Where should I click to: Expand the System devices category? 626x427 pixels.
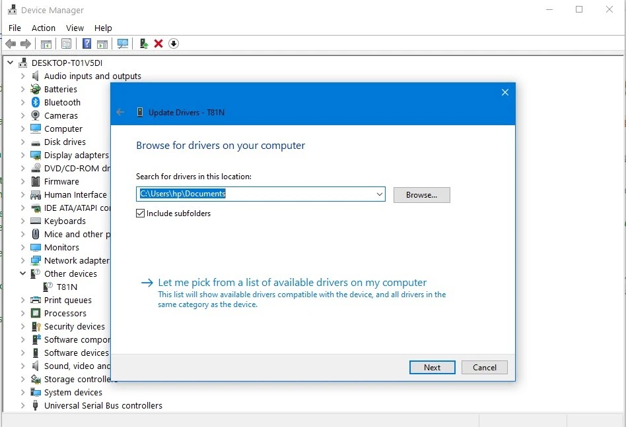pos(22,392)
